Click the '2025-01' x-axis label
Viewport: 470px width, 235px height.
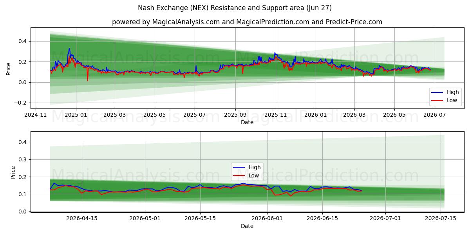(76, 115)
